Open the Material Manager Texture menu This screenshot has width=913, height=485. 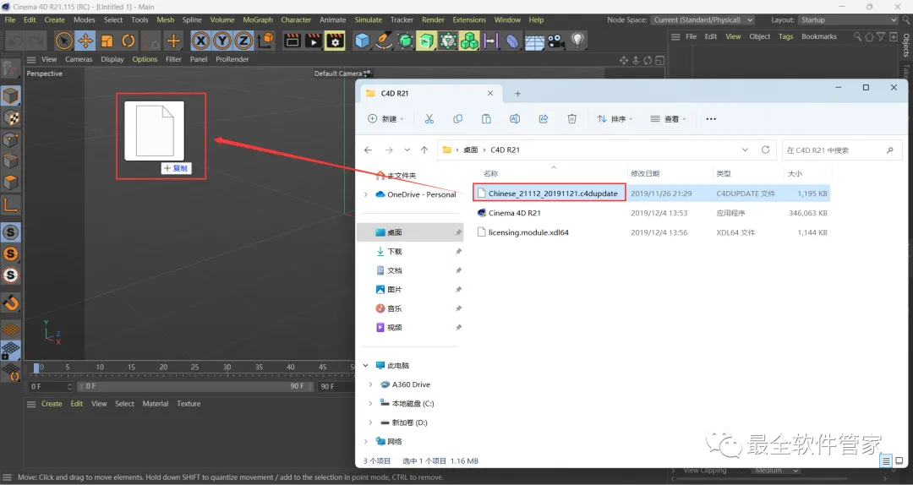(x=189, y=404)
